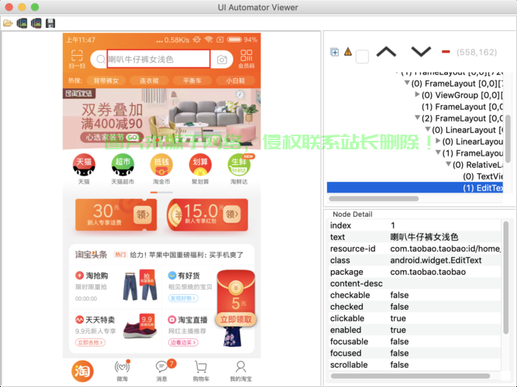
Task: Tap the 发现好物 link under 有好货
Action: pyautogui.click(x=184, y=298)
